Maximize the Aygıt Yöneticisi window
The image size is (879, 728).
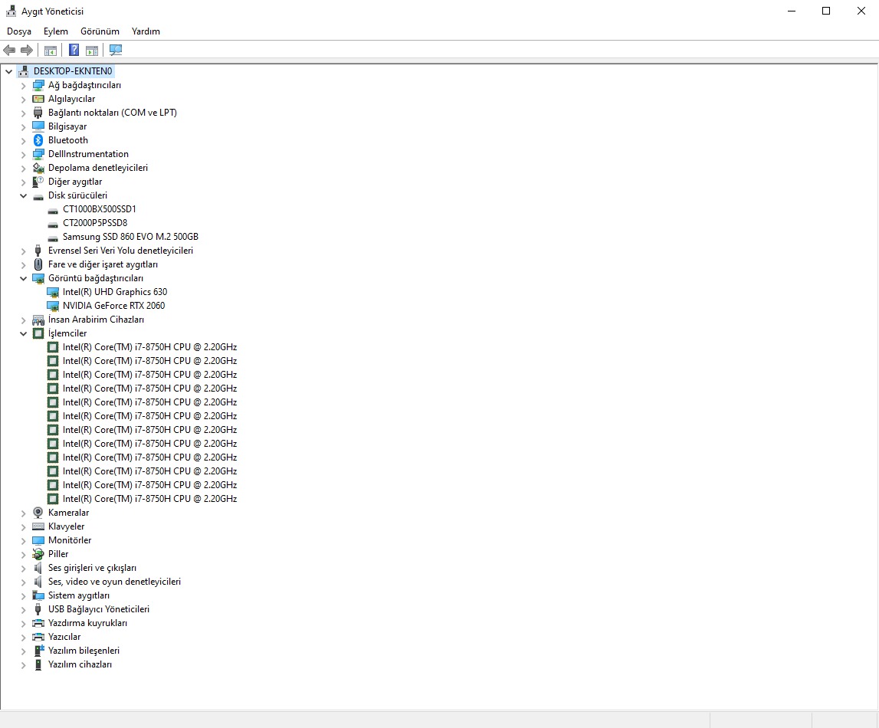click(826, 11)
